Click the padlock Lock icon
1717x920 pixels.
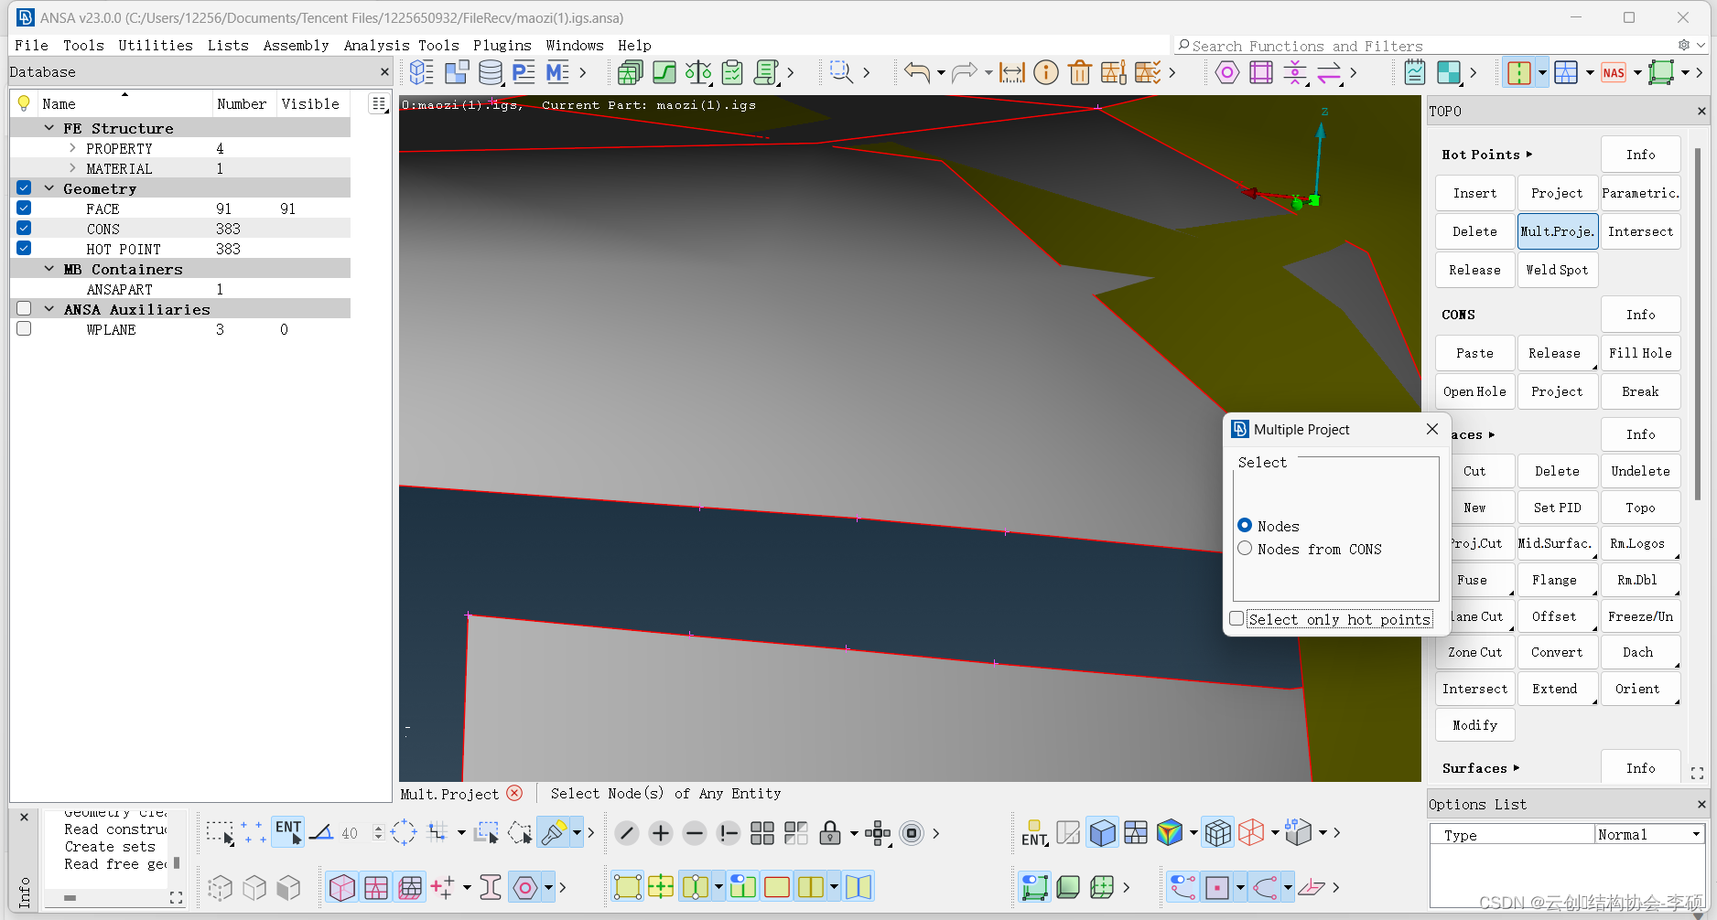pos(829,833)
